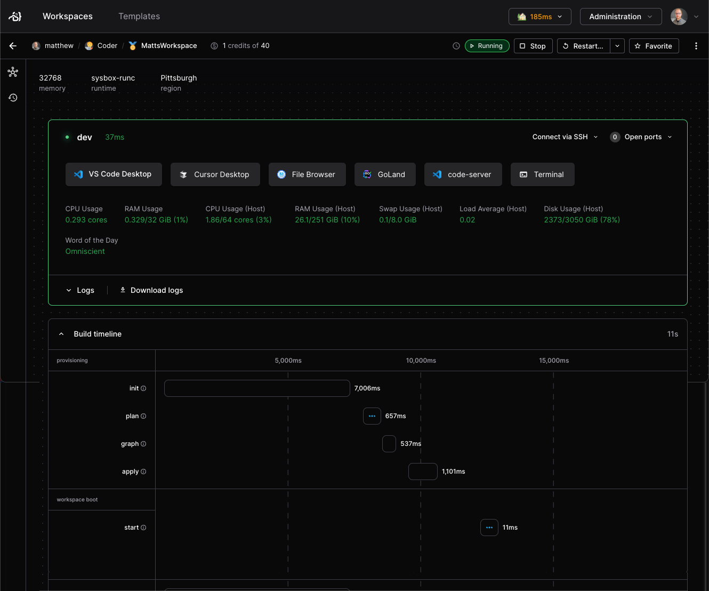Screen dimensions: 709x591
Task: Collapse the Build timeline section
Action: (61, 333)
